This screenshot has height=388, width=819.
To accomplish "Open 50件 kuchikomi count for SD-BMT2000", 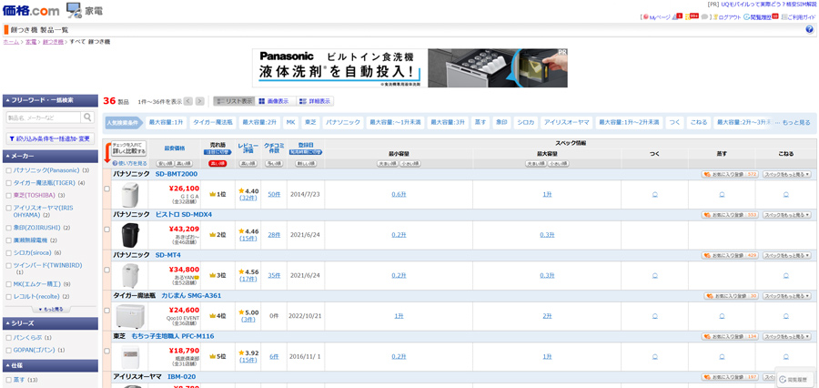I will tap(274, 195).
